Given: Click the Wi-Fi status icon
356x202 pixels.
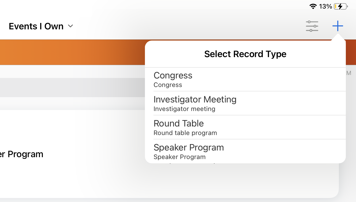Looking at the screenshot, I should [313, 6].
